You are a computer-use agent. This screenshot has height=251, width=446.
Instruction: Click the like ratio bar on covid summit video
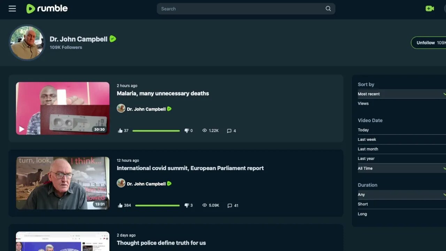[x=157, y=205]
